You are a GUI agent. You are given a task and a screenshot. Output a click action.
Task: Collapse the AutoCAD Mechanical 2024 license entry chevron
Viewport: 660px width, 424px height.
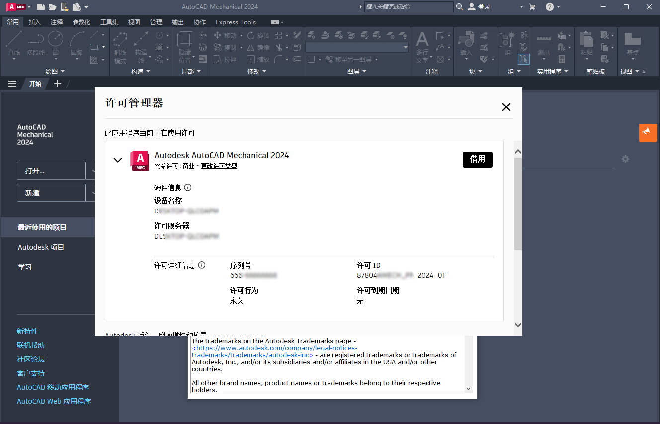(x=118, y=160)
